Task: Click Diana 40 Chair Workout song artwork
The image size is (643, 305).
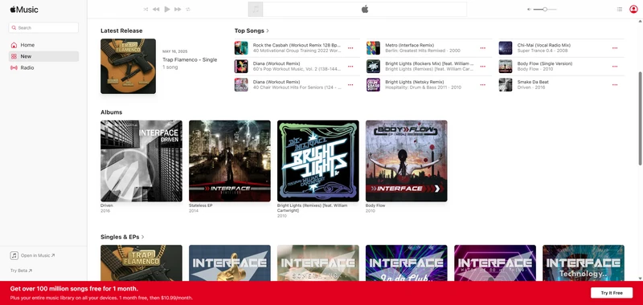Action: tap(241, 85)
